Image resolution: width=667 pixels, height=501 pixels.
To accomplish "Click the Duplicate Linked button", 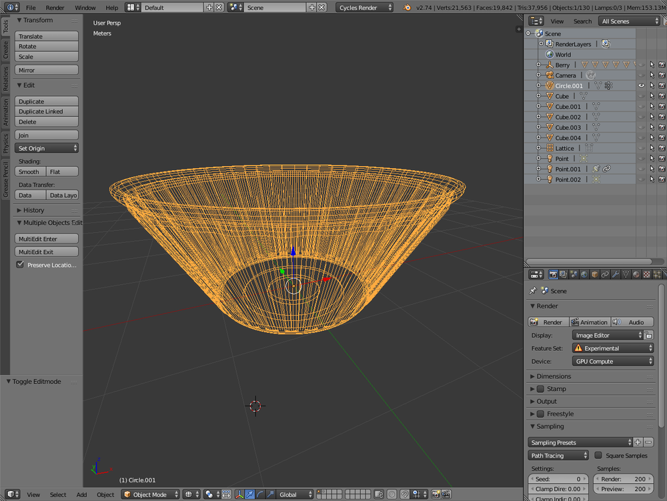I will point(47,111).
